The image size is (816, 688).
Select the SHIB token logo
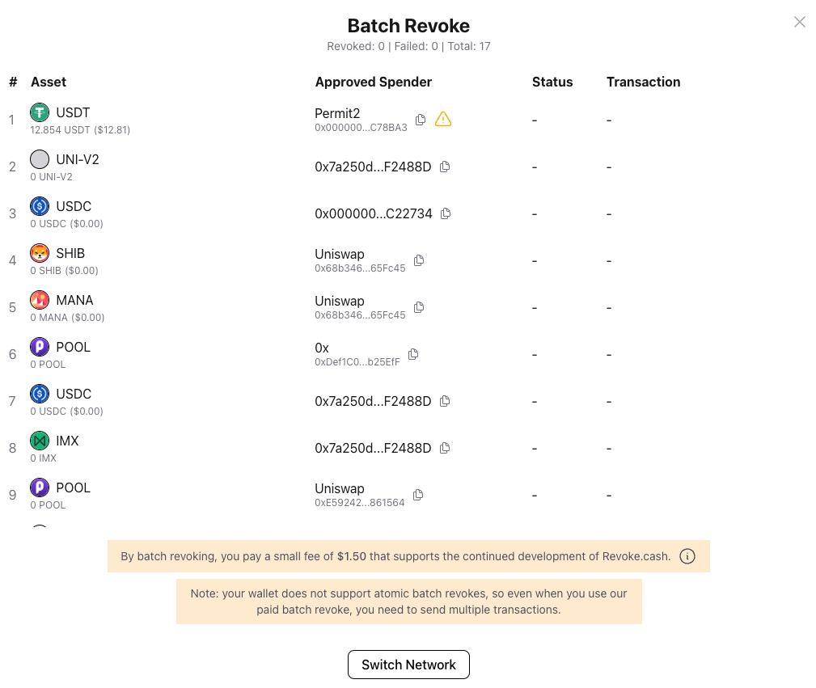pyautogui.click(x=40, y=253)
